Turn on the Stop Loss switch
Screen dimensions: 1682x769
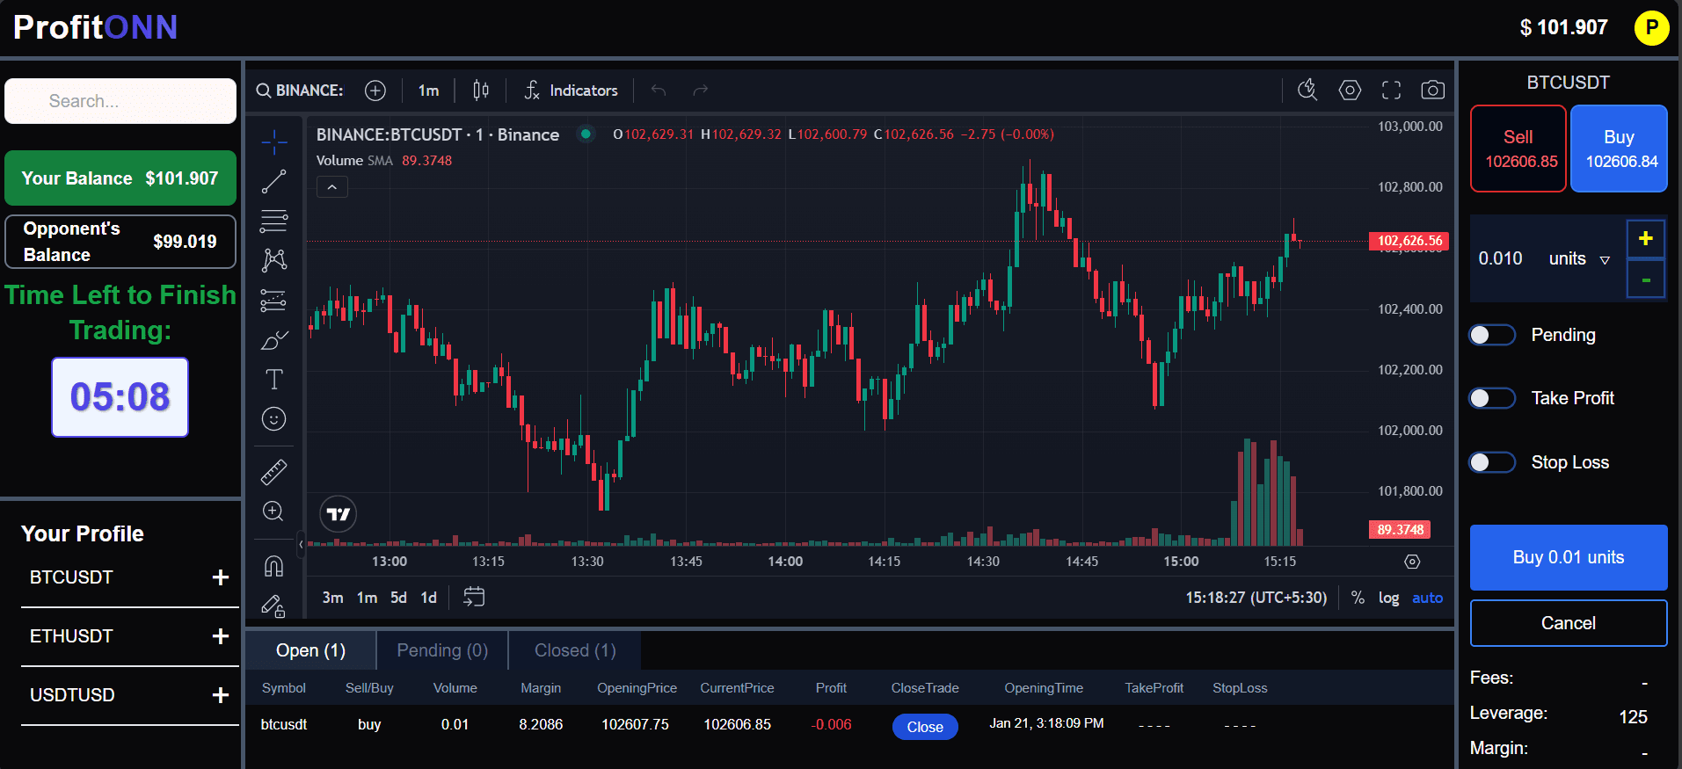pyautogui.click(x=1492, y=462)
